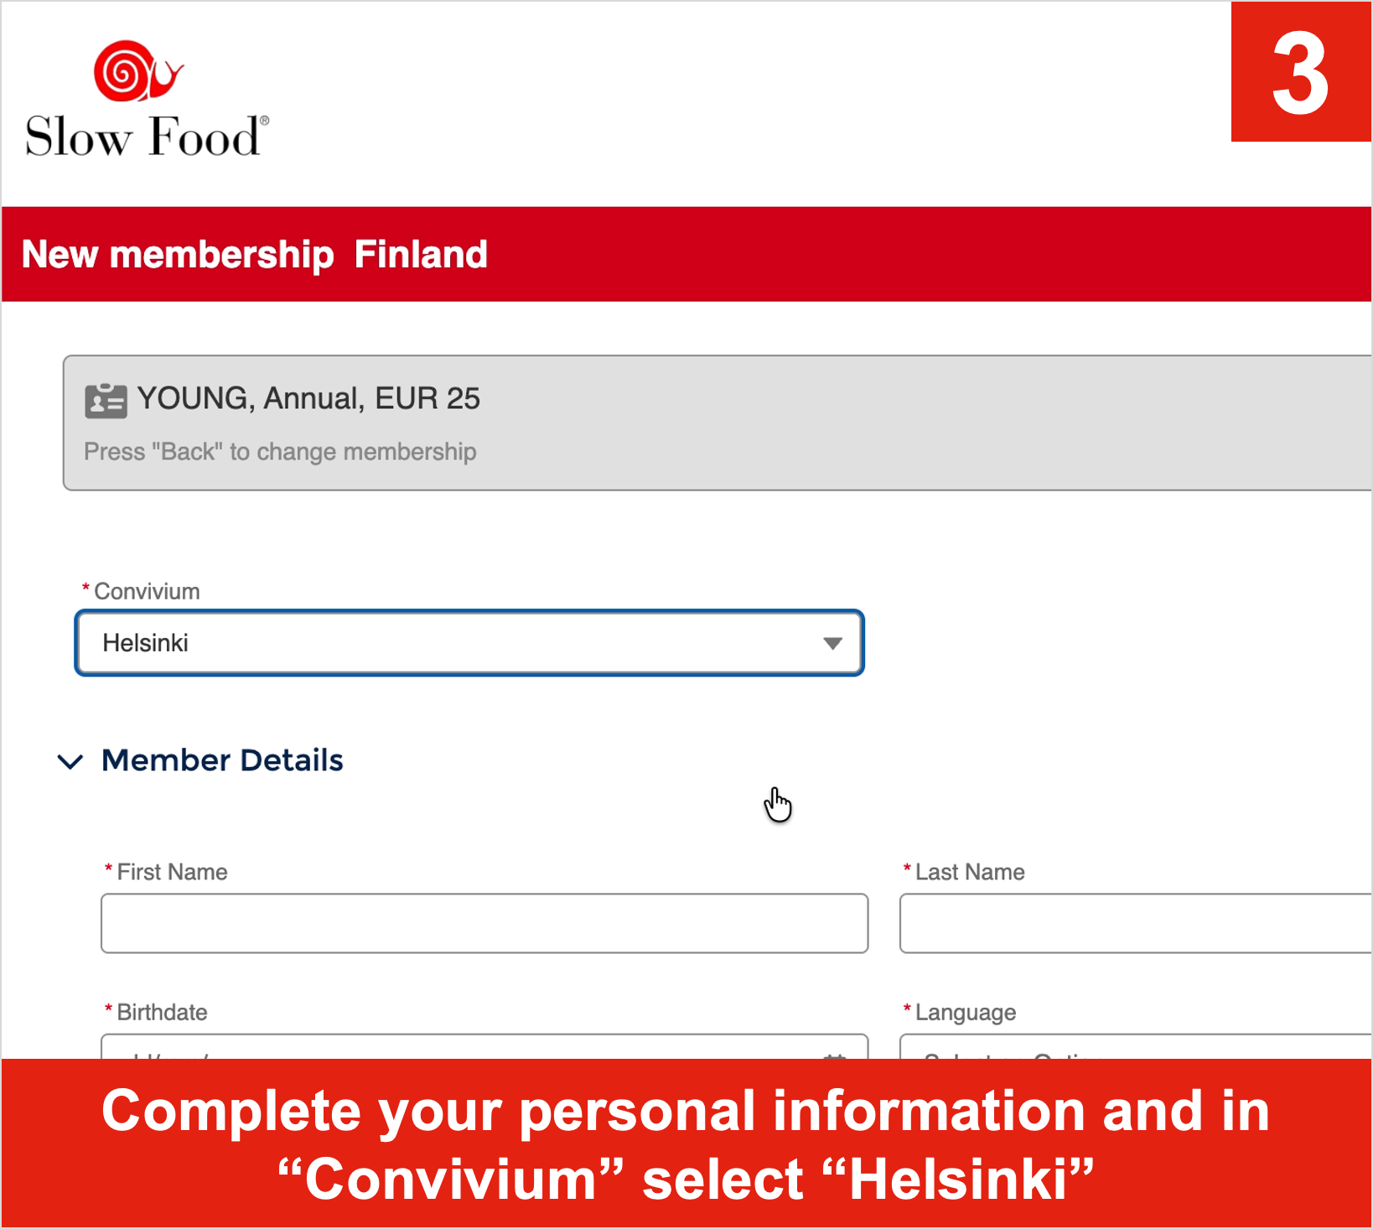Click the red step 3 badge
1373x1229 pixels.
(1301, 72)
